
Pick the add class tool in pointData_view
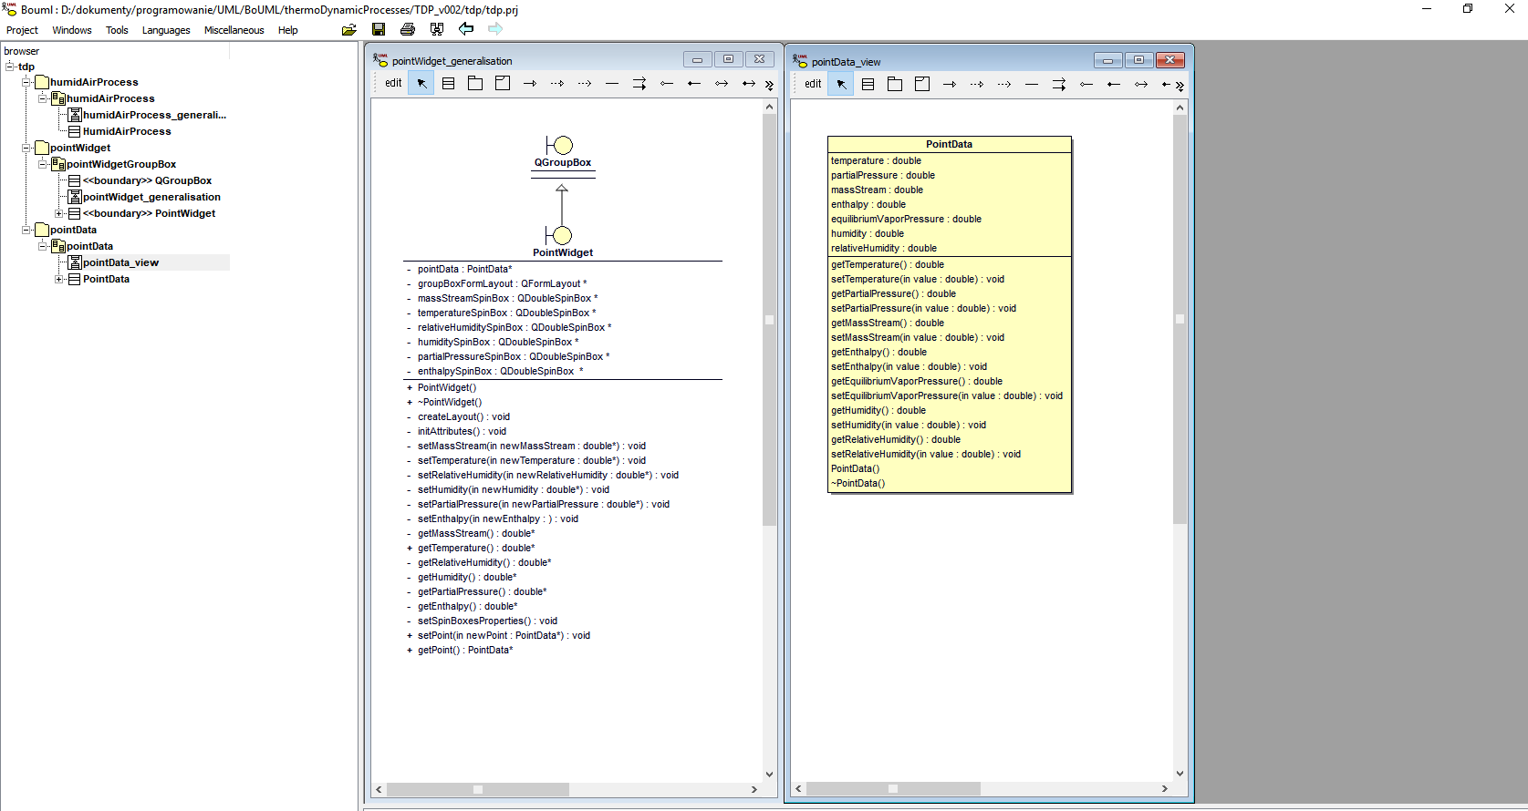[x=868, y=85]
